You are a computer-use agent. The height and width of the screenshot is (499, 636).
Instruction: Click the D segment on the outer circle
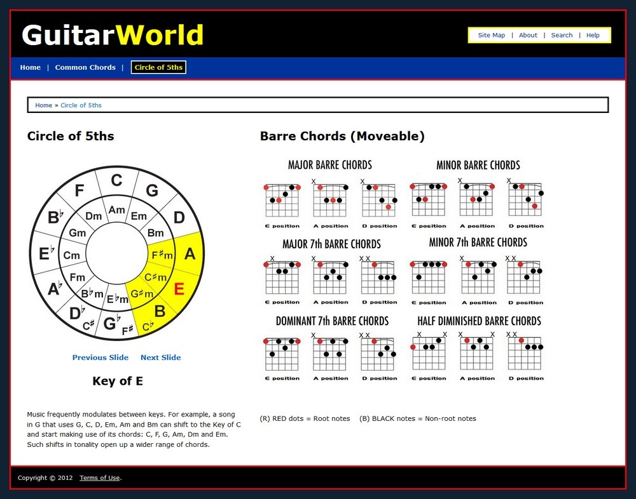pos(179,218)
